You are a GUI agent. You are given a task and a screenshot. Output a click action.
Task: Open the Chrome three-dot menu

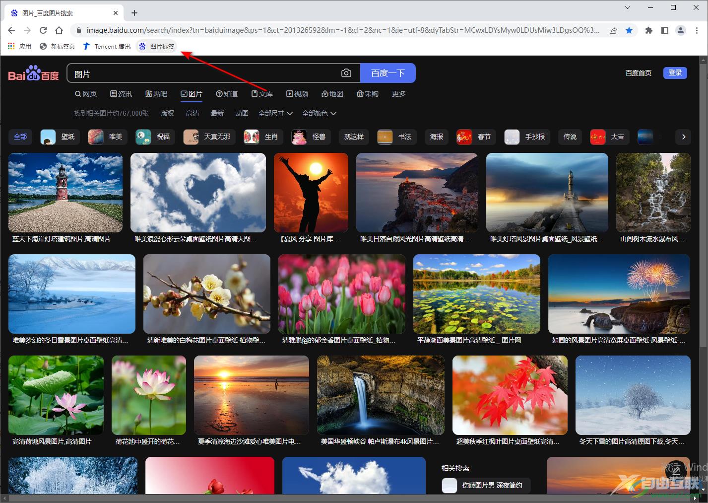coord(697,30)
